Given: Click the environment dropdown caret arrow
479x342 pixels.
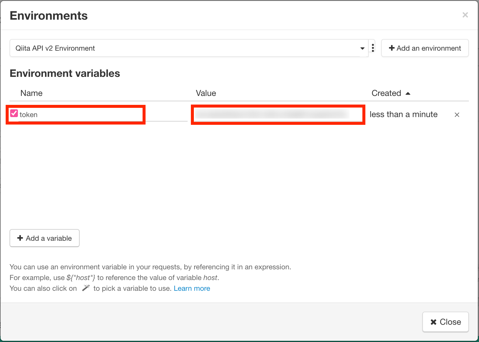Looking at the screenshot, I should click(x=362, y=48).
